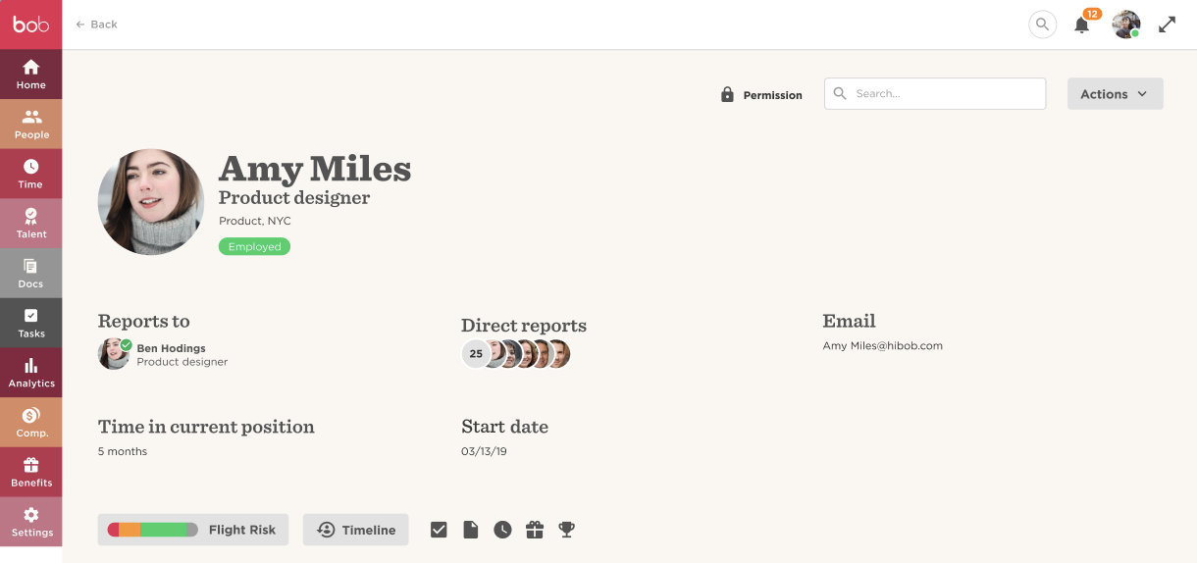This screenshot has width=1197, height=563.
Task: Open the trophy achievements icon
Action: click(x=566, y=530)
